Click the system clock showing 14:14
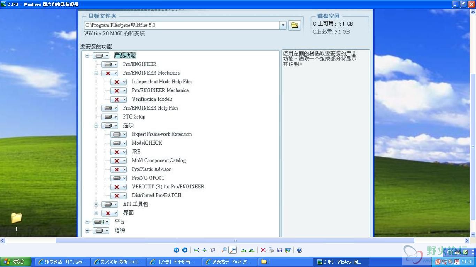This screenshot has width=476, height=267. tap(466, 262)
